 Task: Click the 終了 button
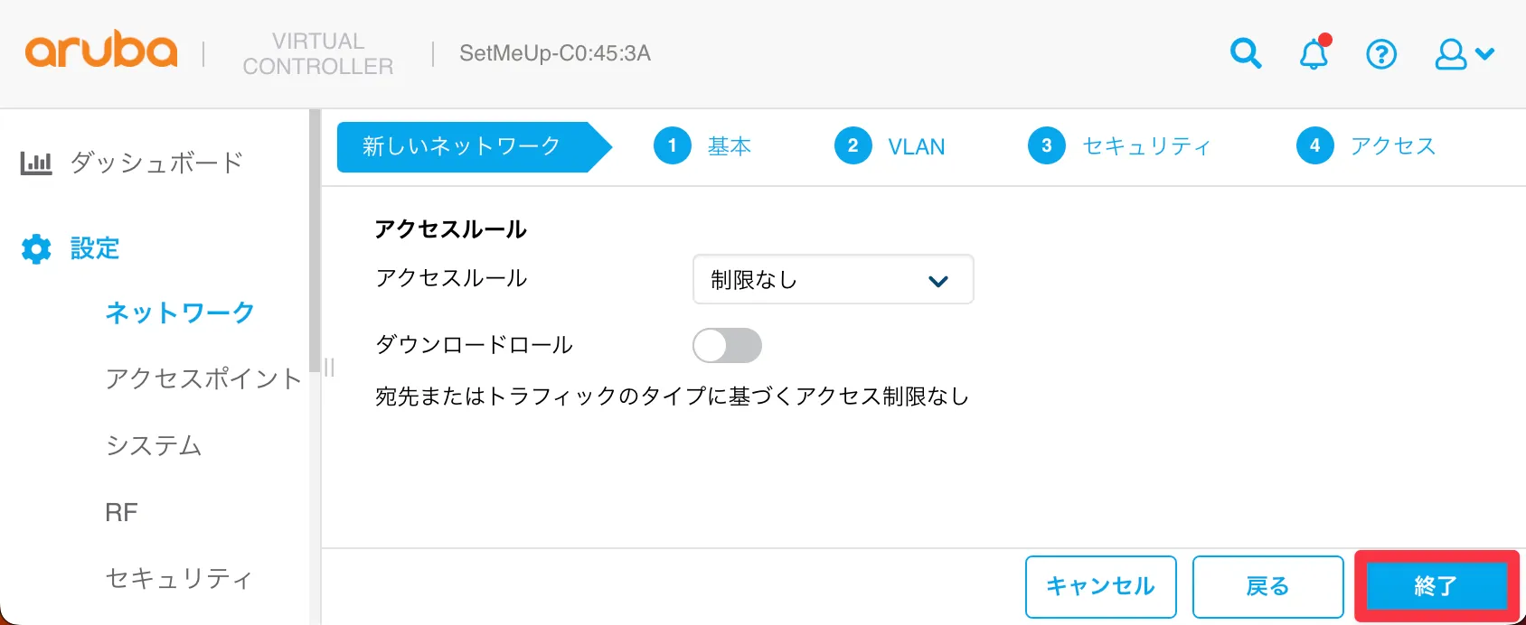(1436, 586)
